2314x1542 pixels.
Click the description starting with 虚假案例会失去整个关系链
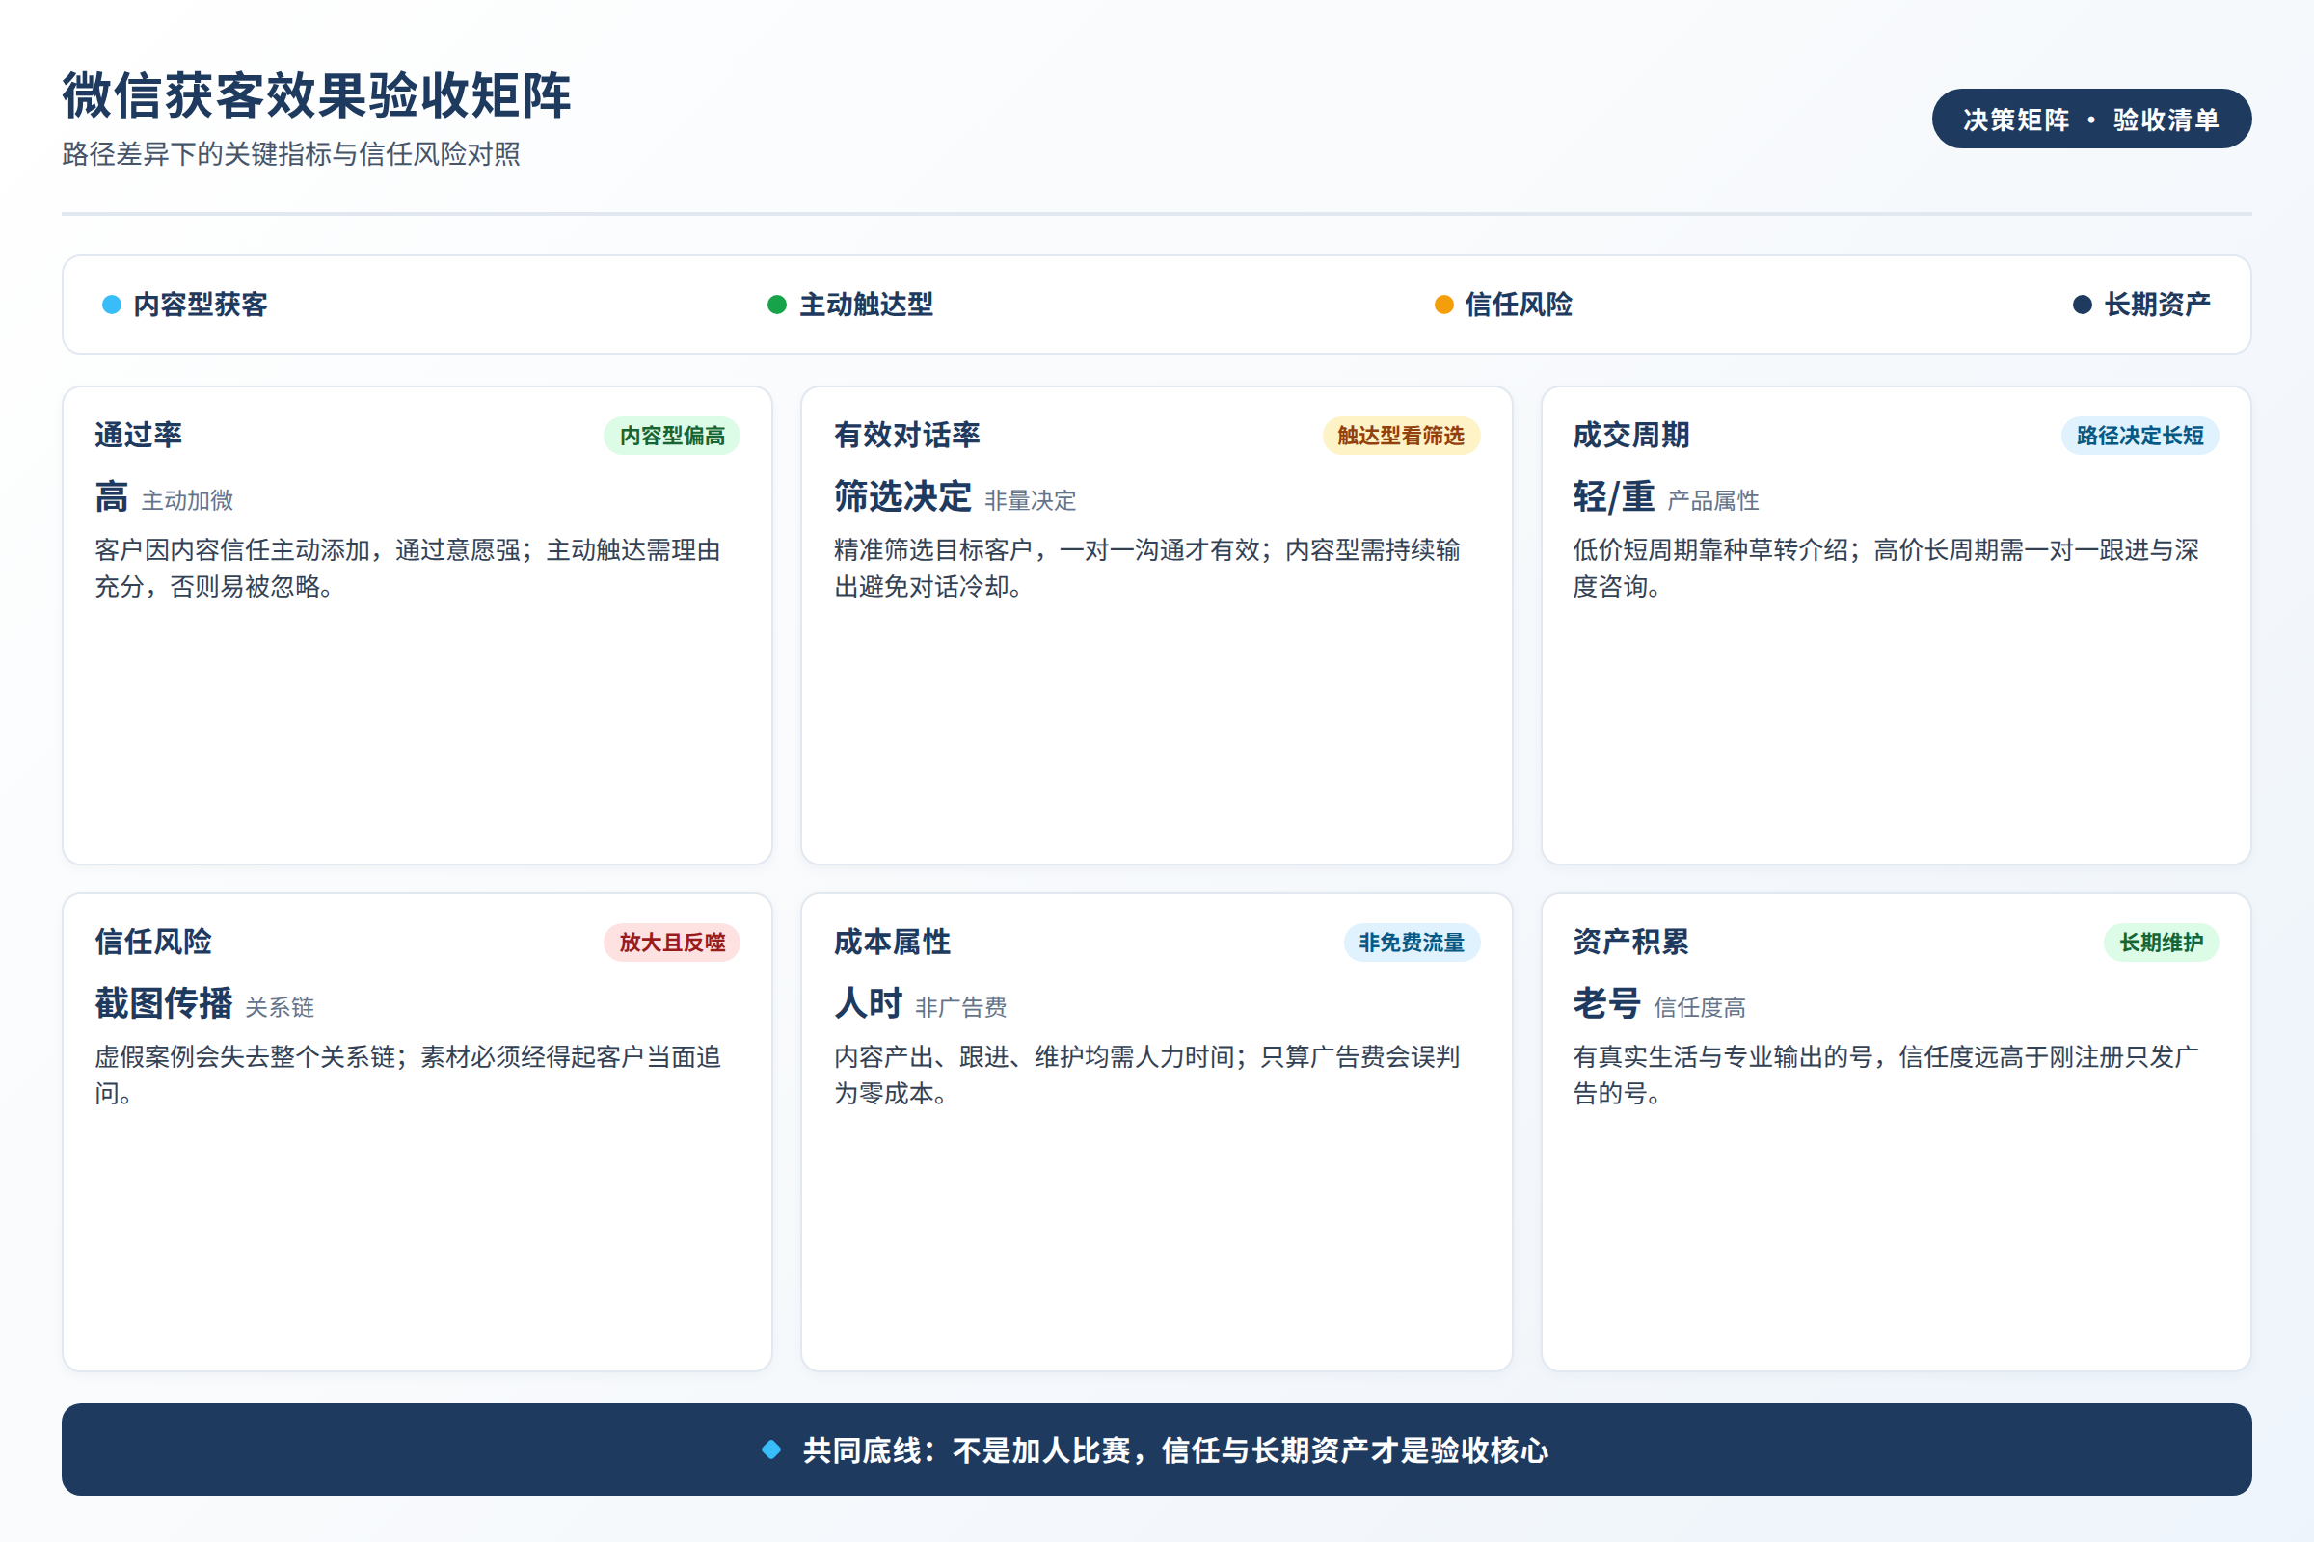tap(408, 1075)
